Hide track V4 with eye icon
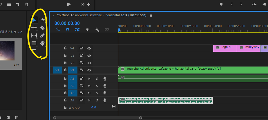The width and height of the screenshot is (268, 120). coord(89,49)
